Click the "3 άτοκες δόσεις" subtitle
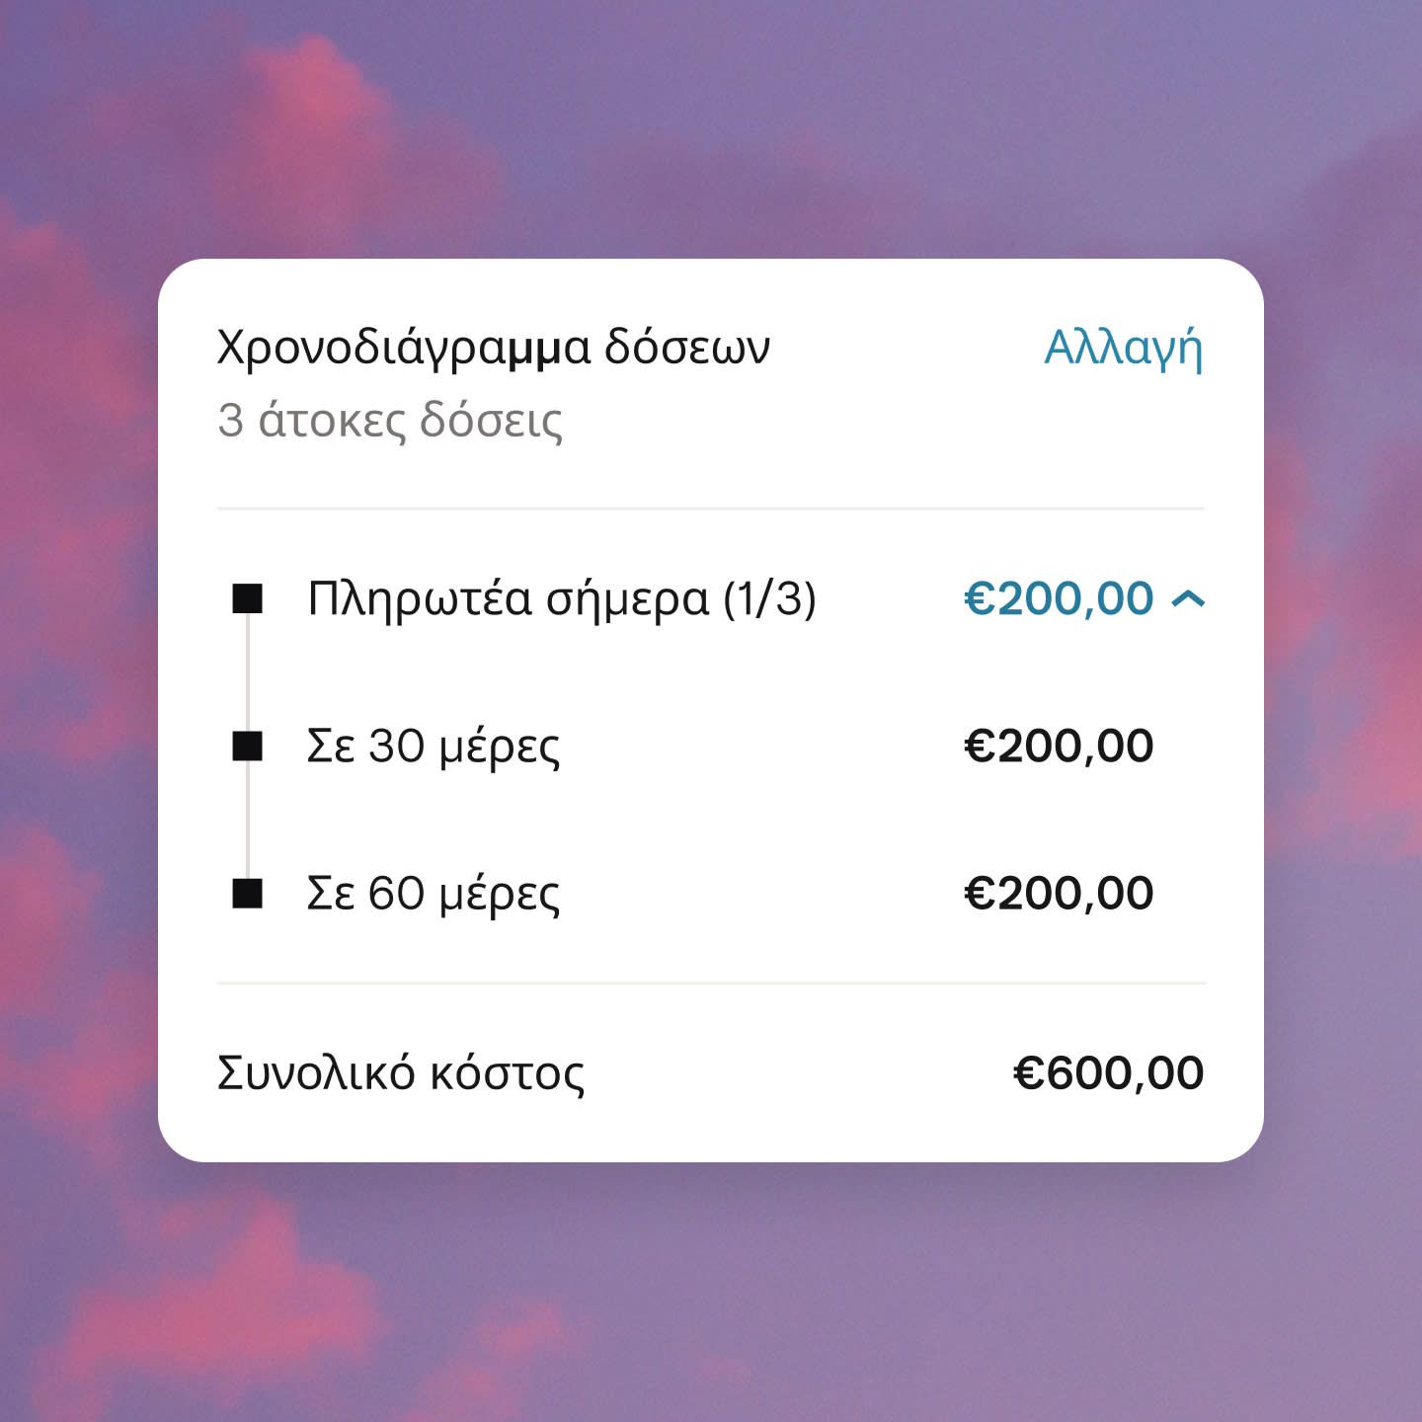 pyautogui.click(x=390, y=421)
